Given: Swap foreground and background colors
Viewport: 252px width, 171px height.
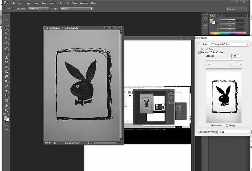Looking at the screenshot, I should click(x=8, y=114).
